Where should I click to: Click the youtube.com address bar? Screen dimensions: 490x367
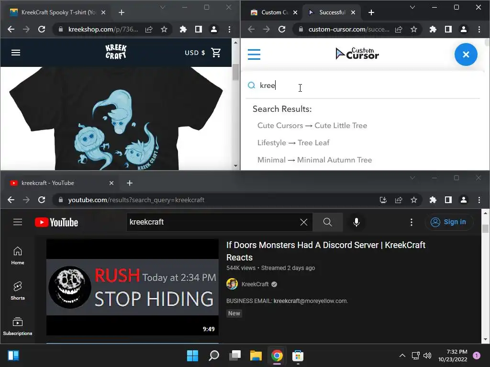point(216,200)
